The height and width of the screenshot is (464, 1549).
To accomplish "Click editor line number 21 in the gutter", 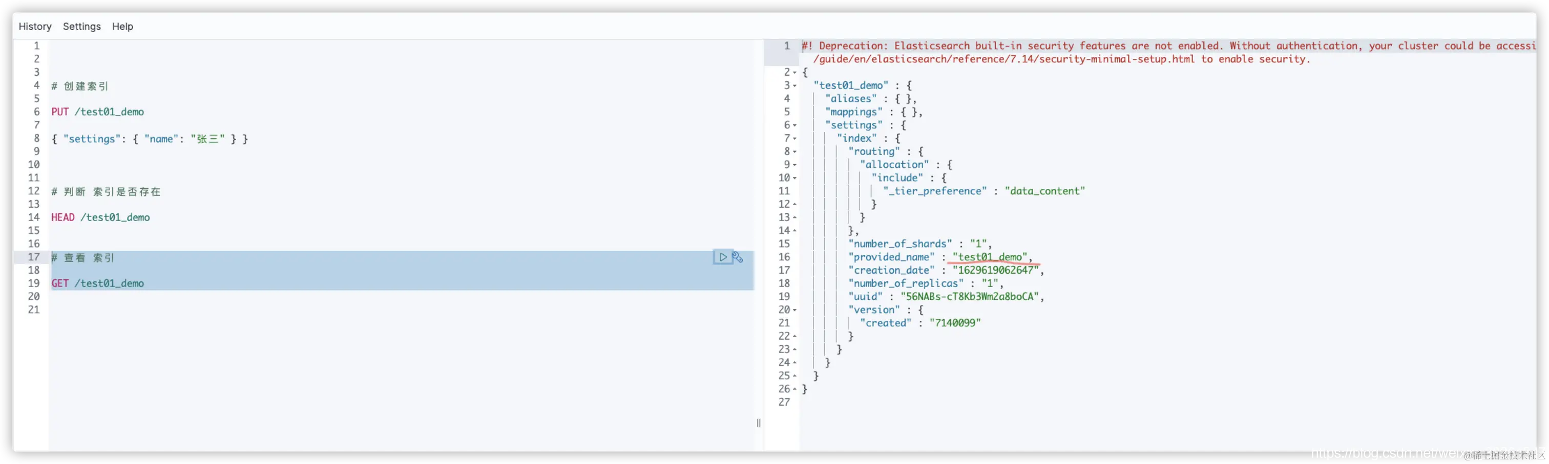I will click(34, 310).
